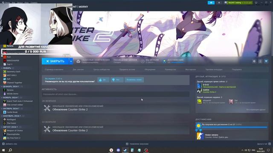This screenshot has height=153, width=273.
Task: Open the avatar of friend 0-0-0
Action: point(199,86)
